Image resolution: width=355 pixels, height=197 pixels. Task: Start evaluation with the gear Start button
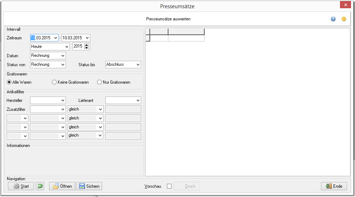click(x=21, y=186)
